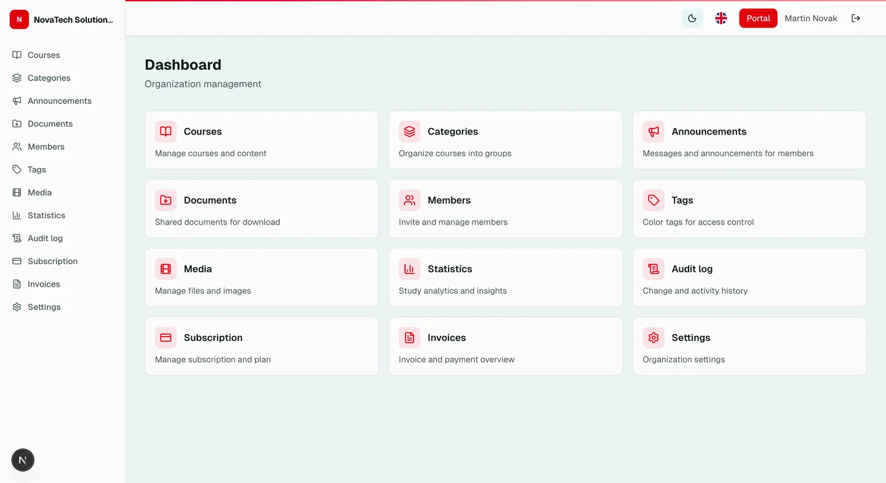Open Courses from the sidebar menu
886x483 pixels.
click(x=43, y=55)
